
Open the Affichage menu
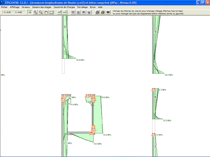click(x=15, y=7)
